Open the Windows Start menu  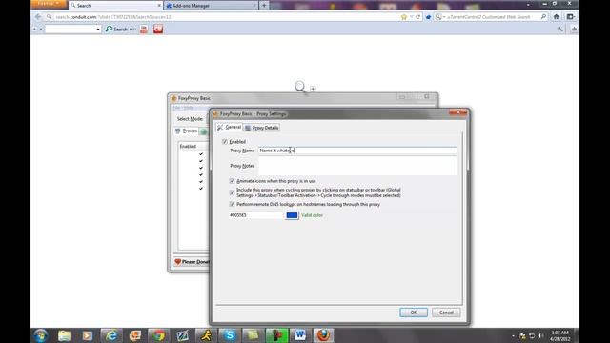click(x=41, y=335)
